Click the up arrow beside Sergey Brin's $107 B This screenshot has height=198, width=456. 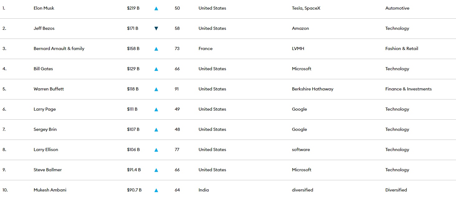tap(156, 130)
